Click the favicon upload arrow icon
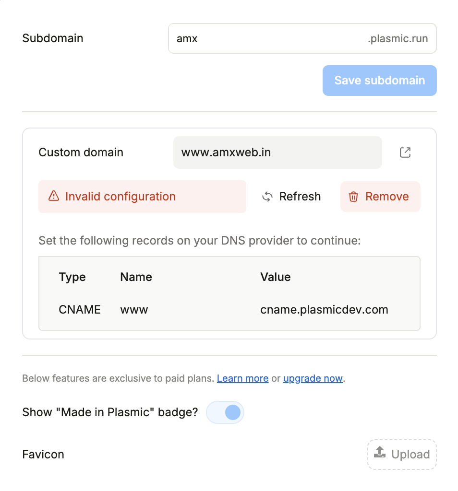 click(x=380, y=452)
